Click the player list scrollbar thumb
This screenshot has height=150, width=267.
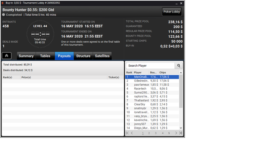coord(181,91)
